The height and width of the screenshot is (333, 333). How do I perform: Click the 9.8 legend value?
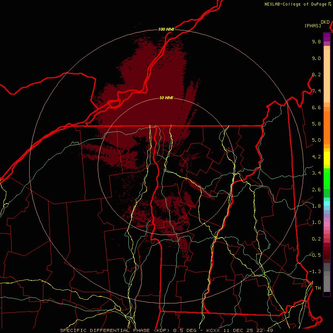pyautogui.click(x=316, y=41)
